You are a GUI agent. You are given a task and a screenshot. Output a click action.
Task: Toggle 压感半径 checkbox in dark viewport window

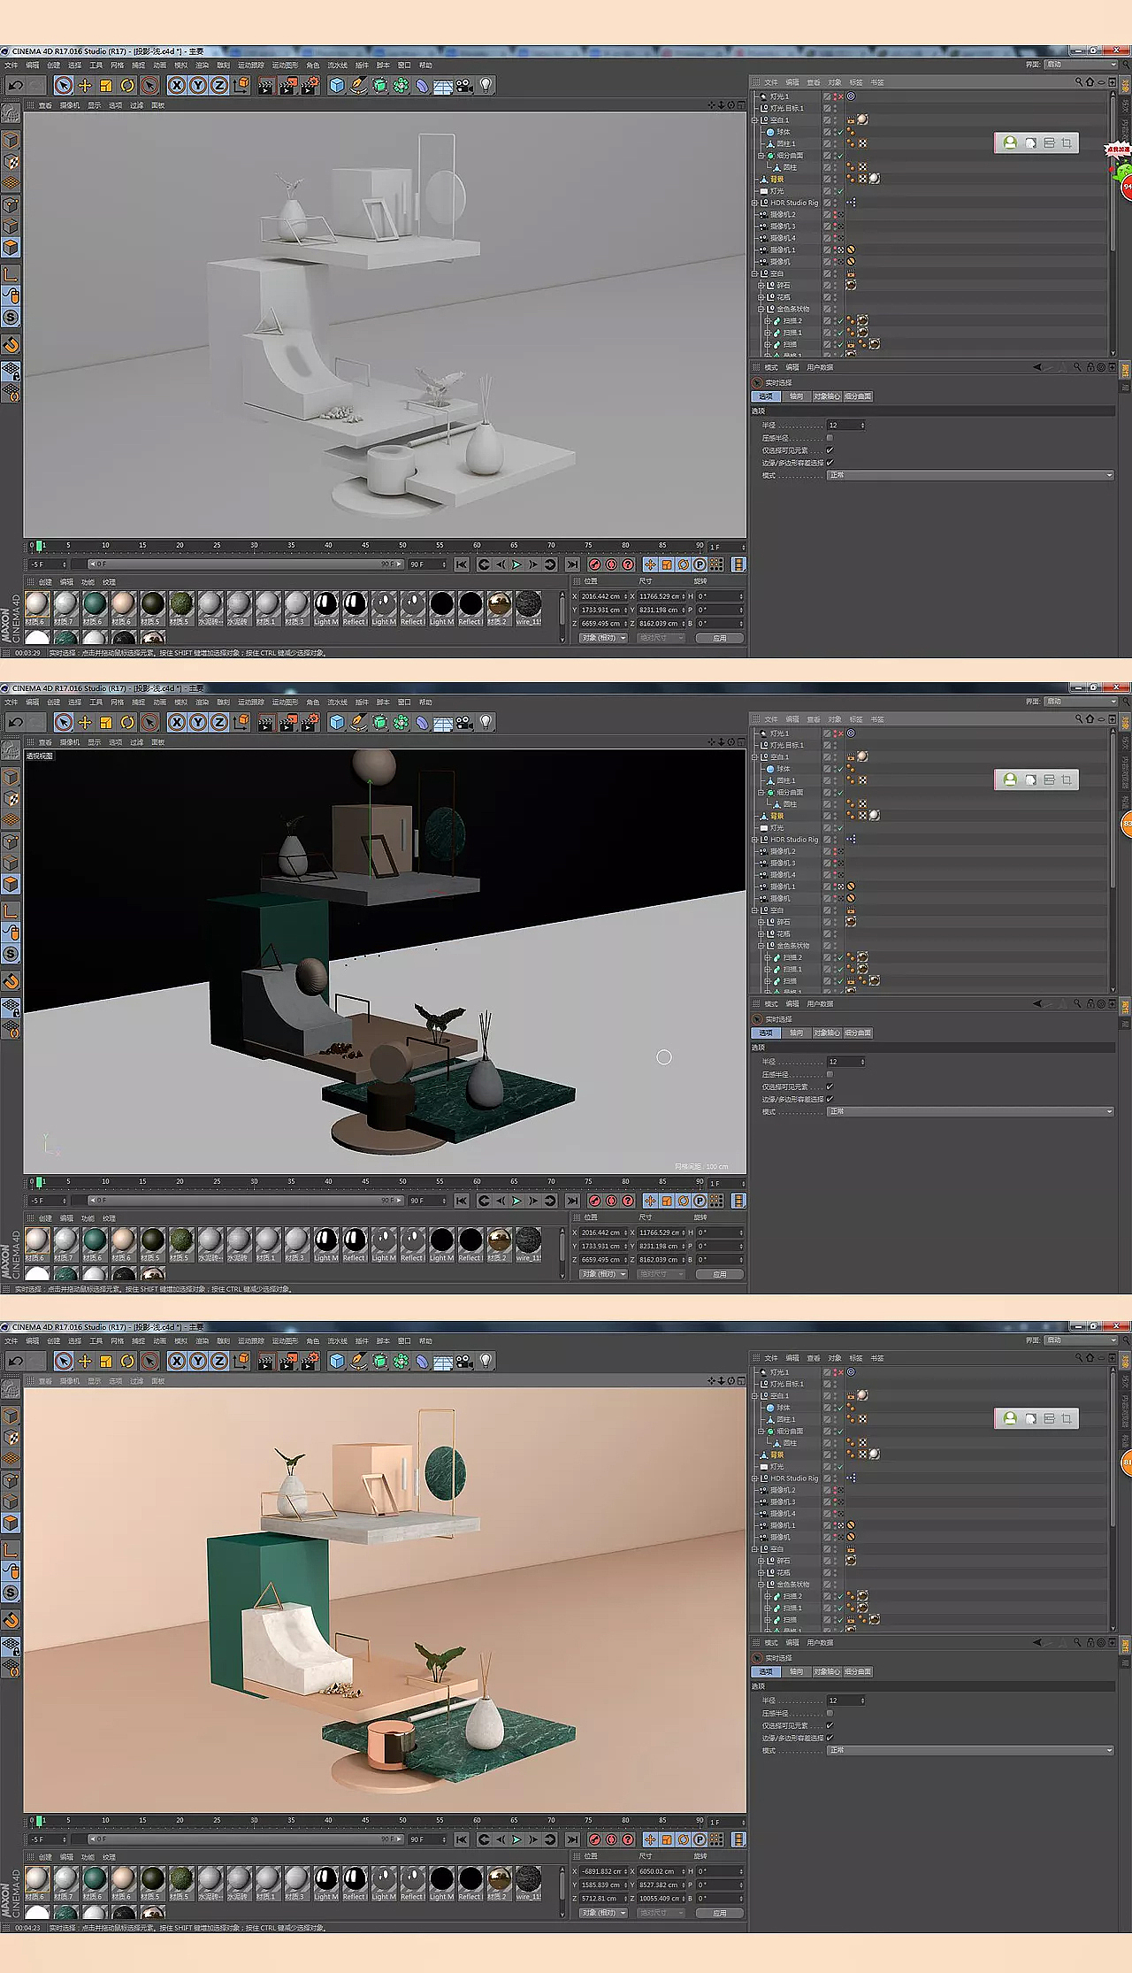830,1074
